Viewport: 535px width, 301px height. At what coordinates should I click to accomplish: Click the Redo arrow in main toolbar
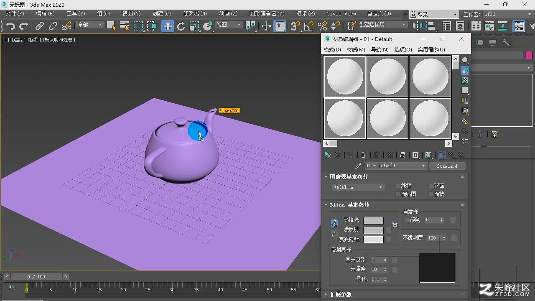pyautogui.click(x=24, y=26)
